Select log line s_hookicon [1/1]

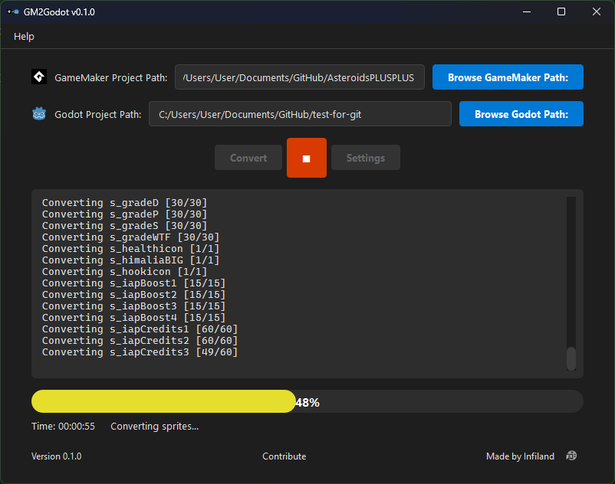pyautogui.click(x=125, y=272)
